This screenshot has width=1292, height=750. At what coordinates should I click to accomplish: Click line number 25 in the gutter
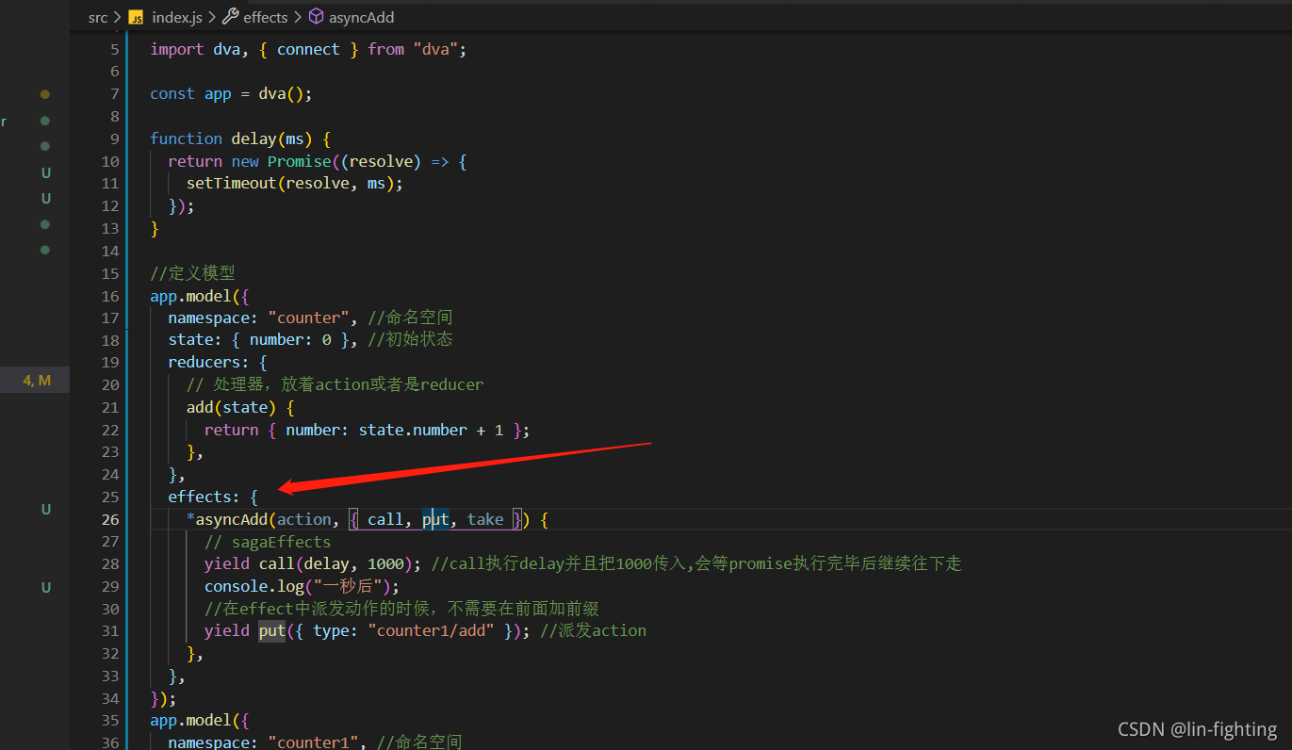(110, 497)
